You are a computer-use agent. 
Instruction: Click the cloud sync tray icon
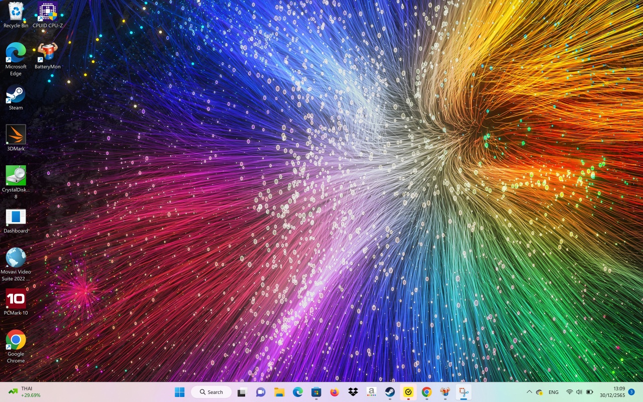(540, 392)
